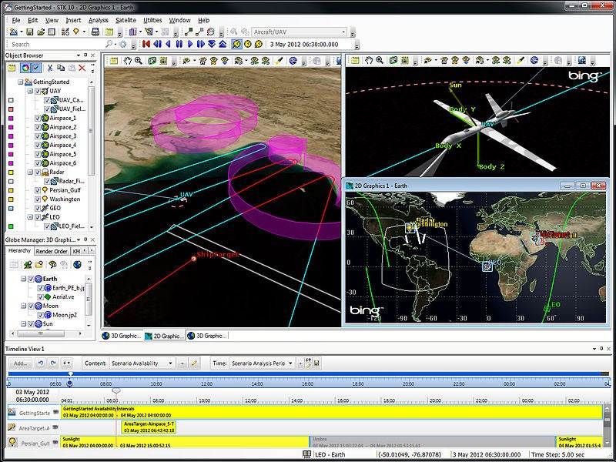
Task: Toggle visibility of Airspace_3 object
Action: point(37,136)
